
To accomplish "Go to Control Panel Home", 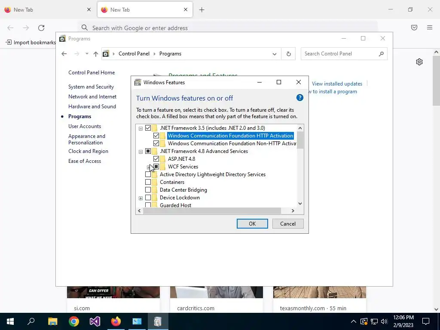I will (x=92, y=72).
